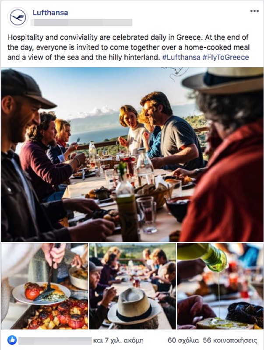
Task: Click the Lufthansa crane logo avatar
Action: pyautogui.click(x=18, y=17)
